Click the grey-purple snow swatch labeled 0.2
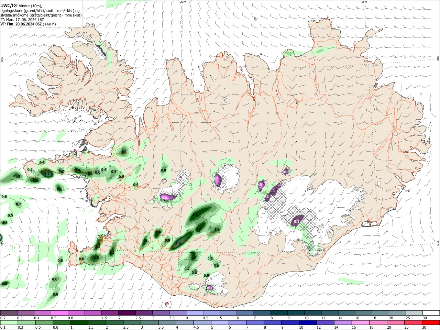 click(9, 313)
